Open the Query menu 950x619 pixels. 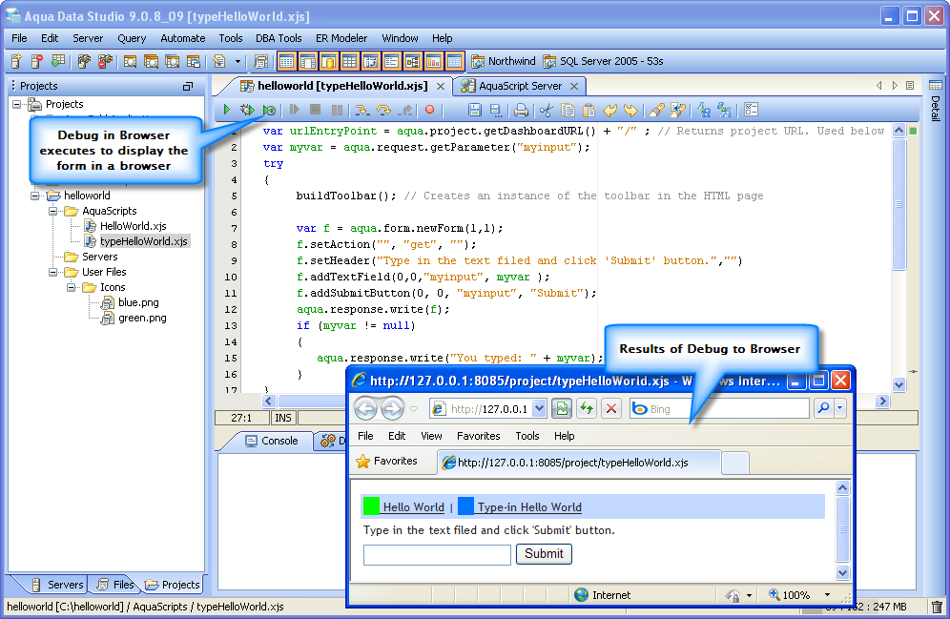coord(132,38)
